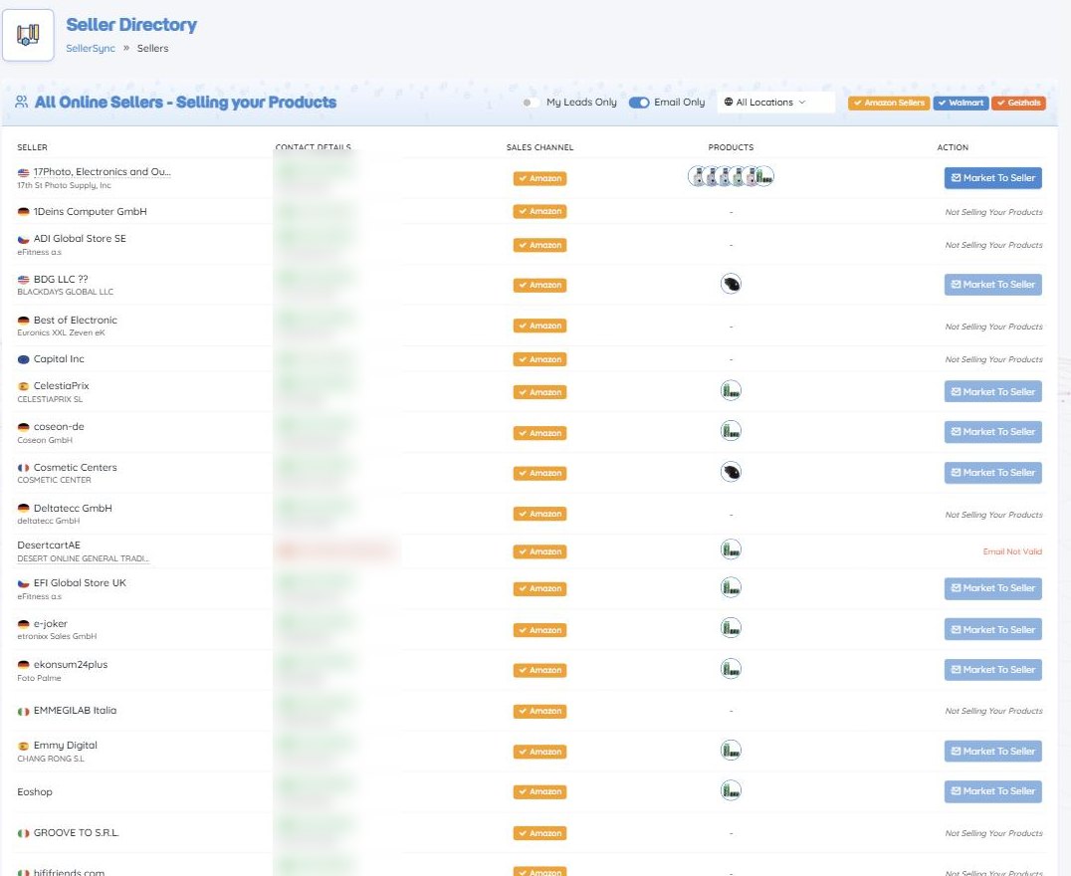1071x876 pixels.
Task: Open the first product thumbnail for 17Photo
Action: click(x=697, y=176)
